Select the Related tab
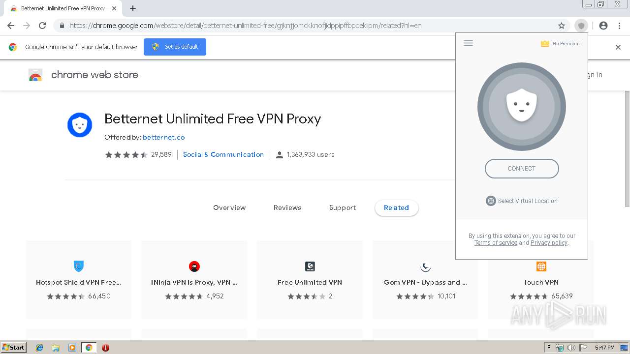This screenshot has height=354, width=630. pyautogui.click(x=397, y=207)
